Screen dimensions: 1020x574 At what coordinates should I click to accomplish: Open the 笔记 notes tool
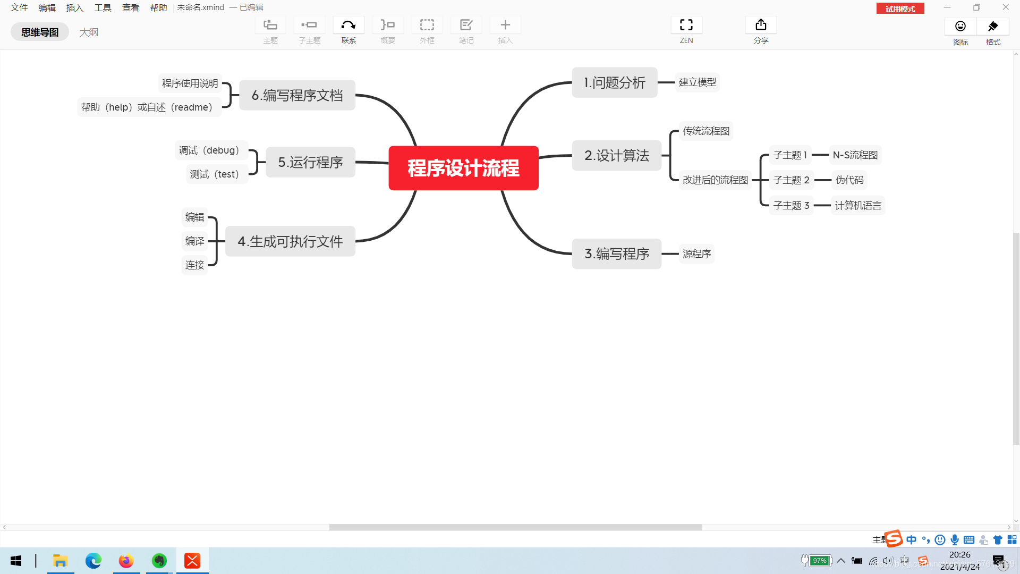(466, 26)
